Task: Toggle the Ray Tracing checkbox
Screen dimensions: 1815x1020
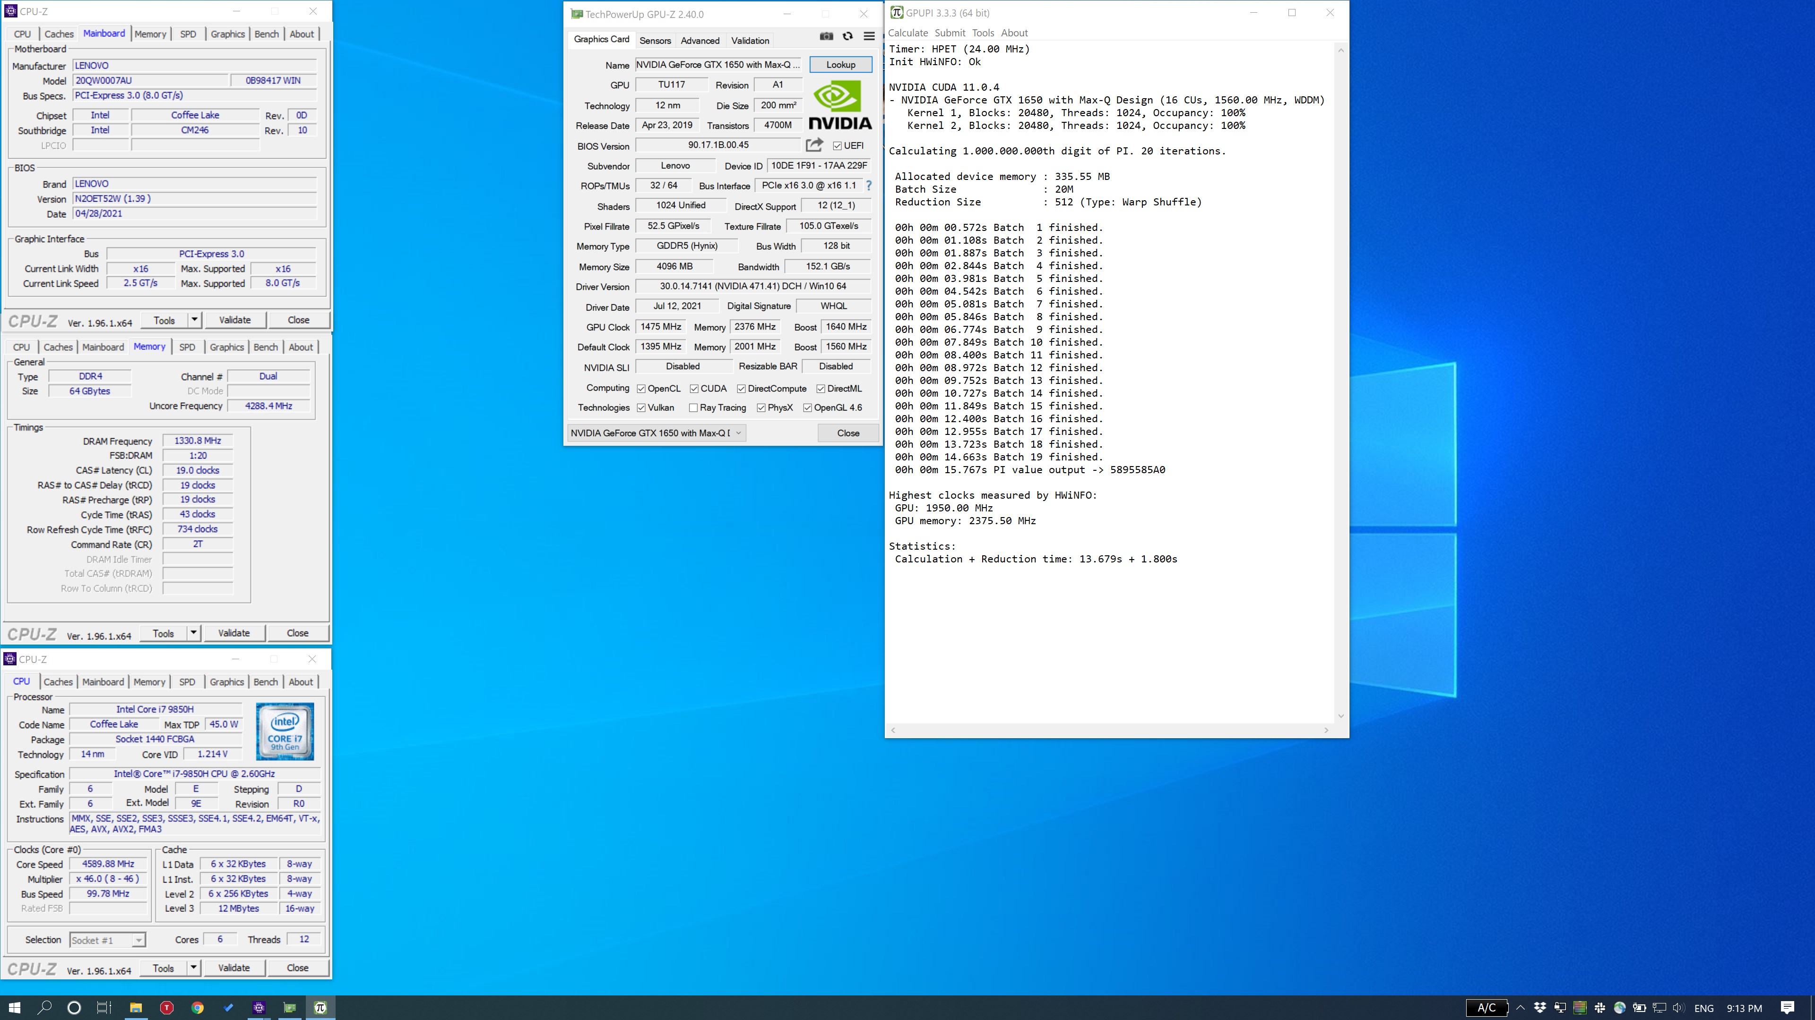Action: click(x=693, y=408)
